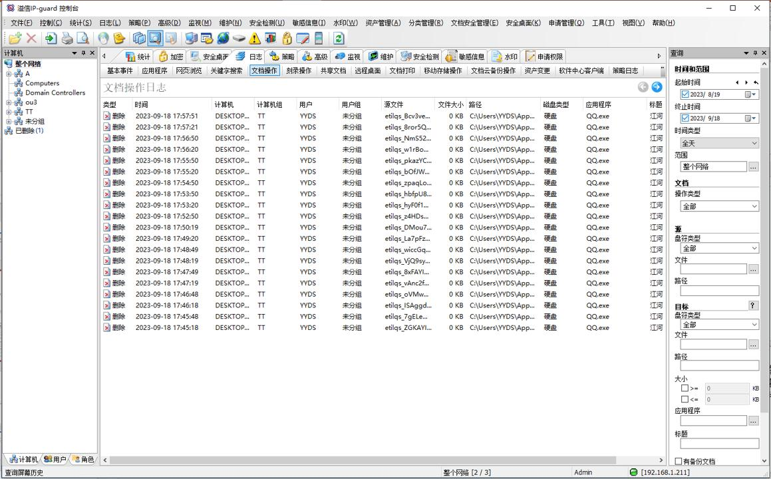The image size is (771, 479).
Task: Click the refresh icon at toolbar end
Action: click(337, 38)
